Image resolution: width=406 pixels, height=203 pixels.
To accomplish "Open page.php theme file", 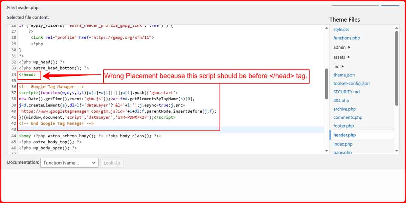I will coord(342,152).
